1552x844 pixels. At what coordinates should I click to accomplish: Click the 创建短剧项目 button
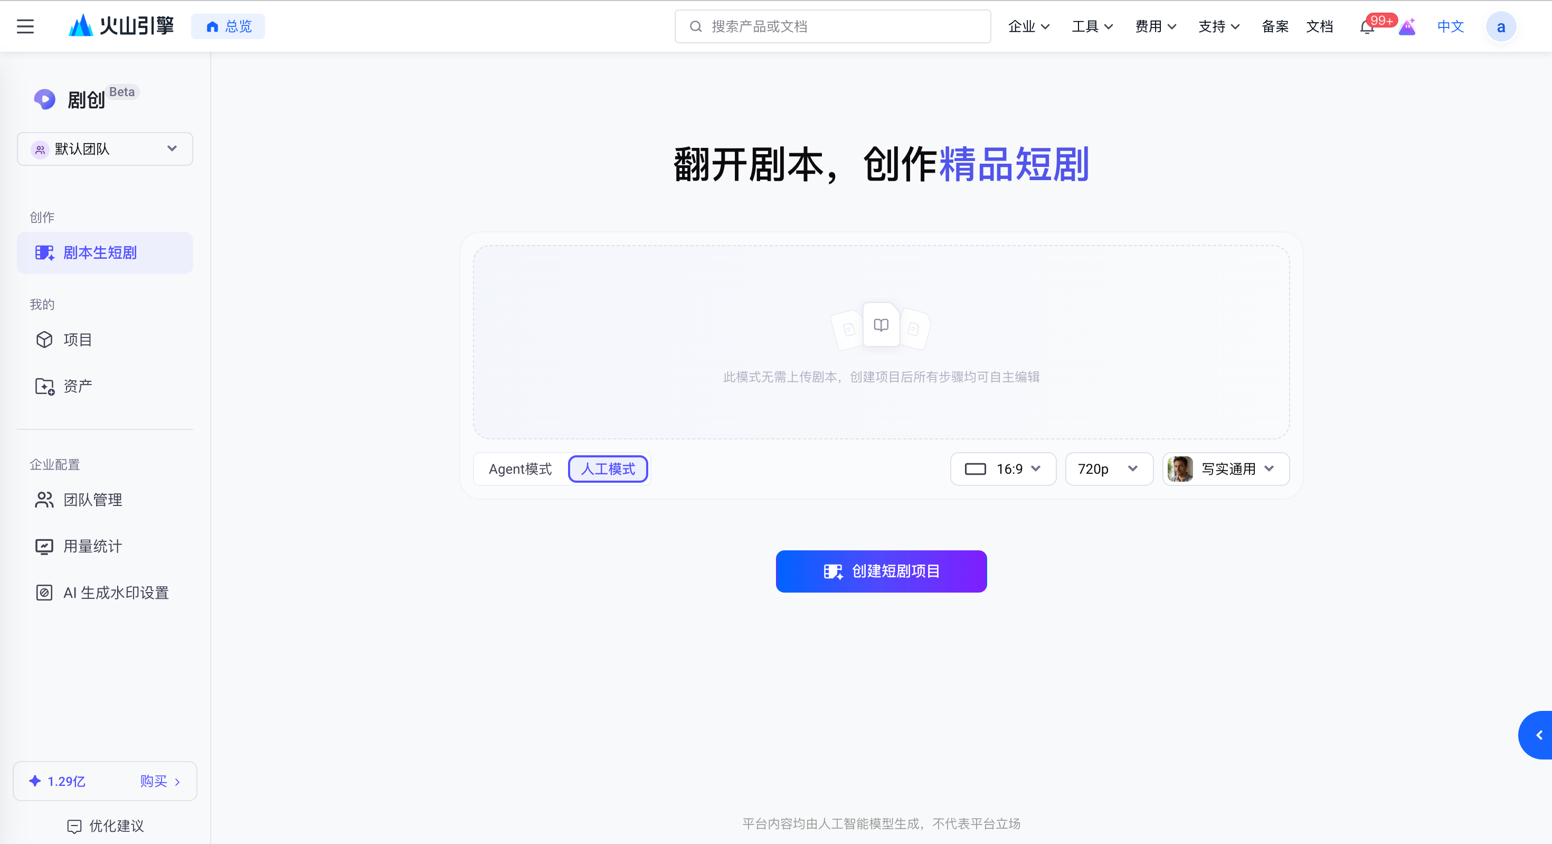click(881, 571)
